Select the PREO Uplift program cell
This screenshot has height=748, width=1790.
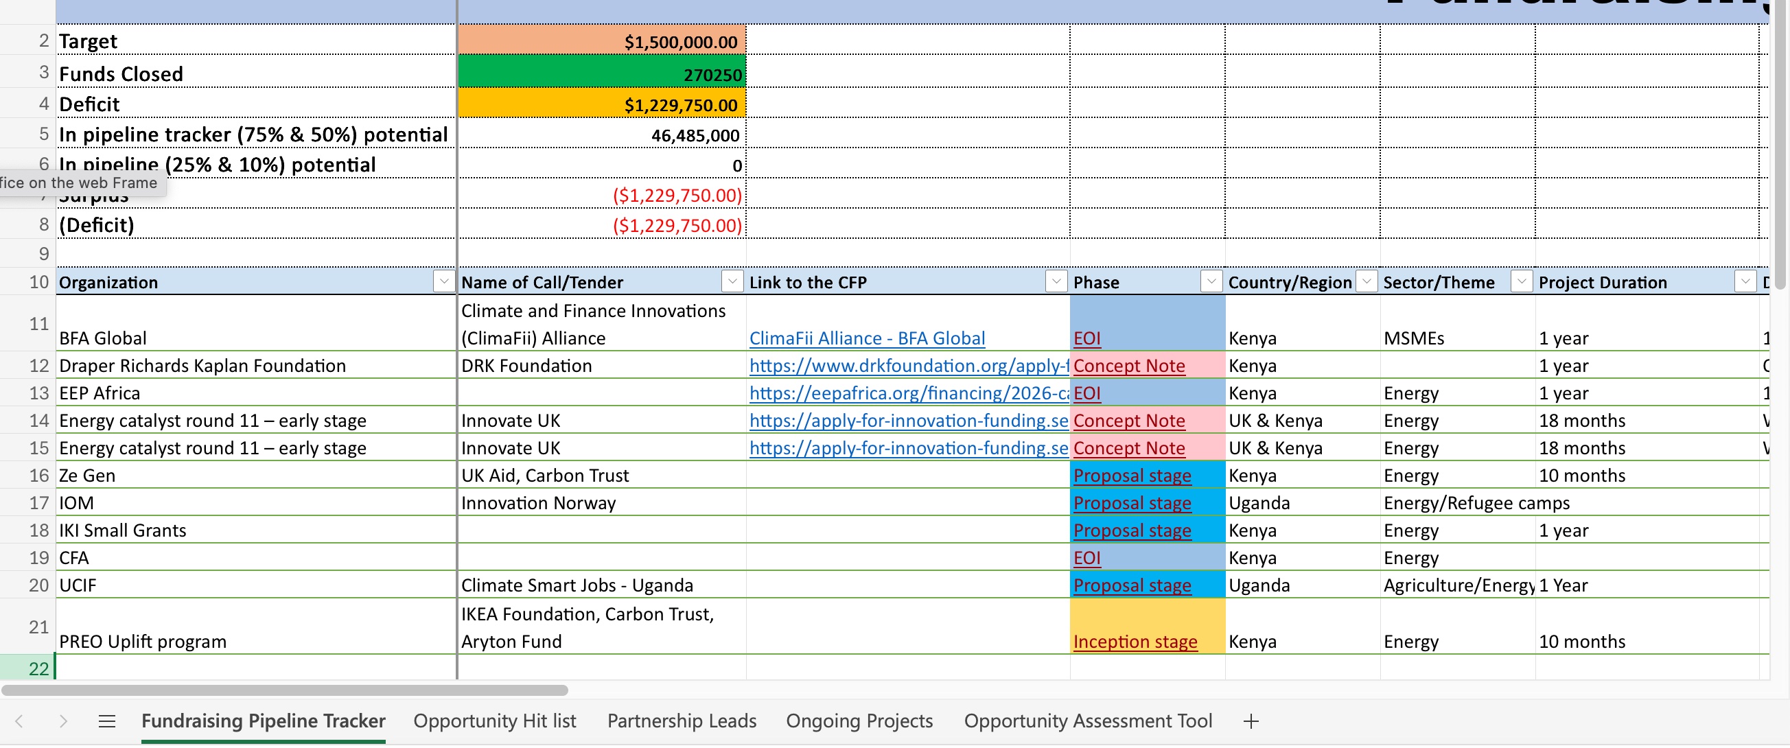click(x=256, y=628)
